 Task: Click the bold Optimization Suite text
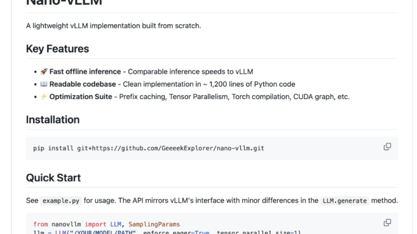[x=81, y=96]
